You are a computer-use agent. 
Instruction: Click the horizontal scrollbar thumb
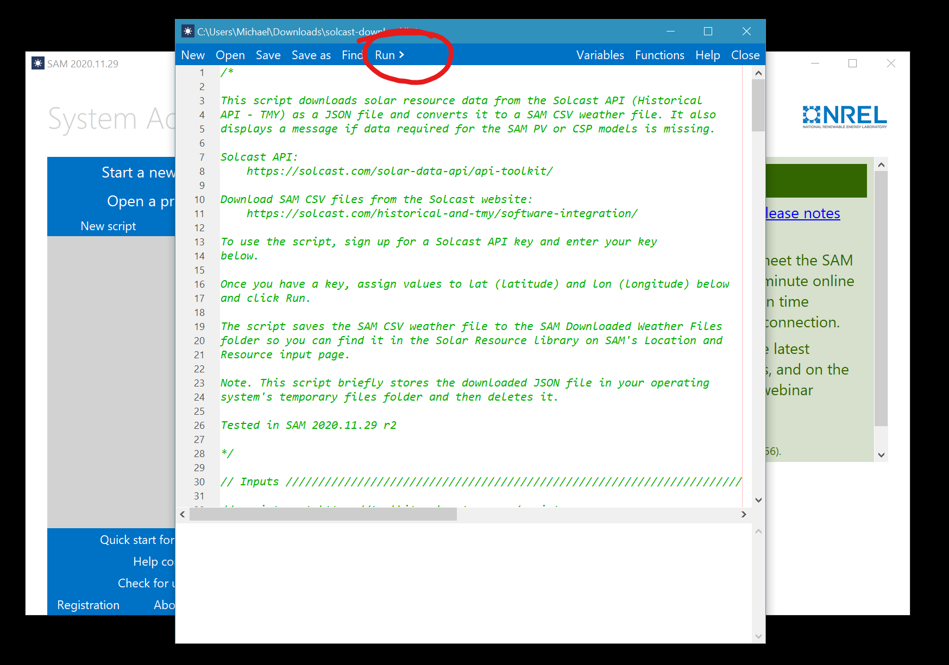pyautogui.click(x=323, y=514)
